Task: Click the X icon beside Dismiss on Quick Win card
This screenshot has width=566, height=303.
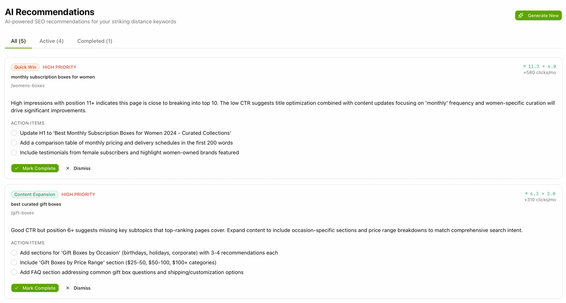Action: [x=68, y=168]
